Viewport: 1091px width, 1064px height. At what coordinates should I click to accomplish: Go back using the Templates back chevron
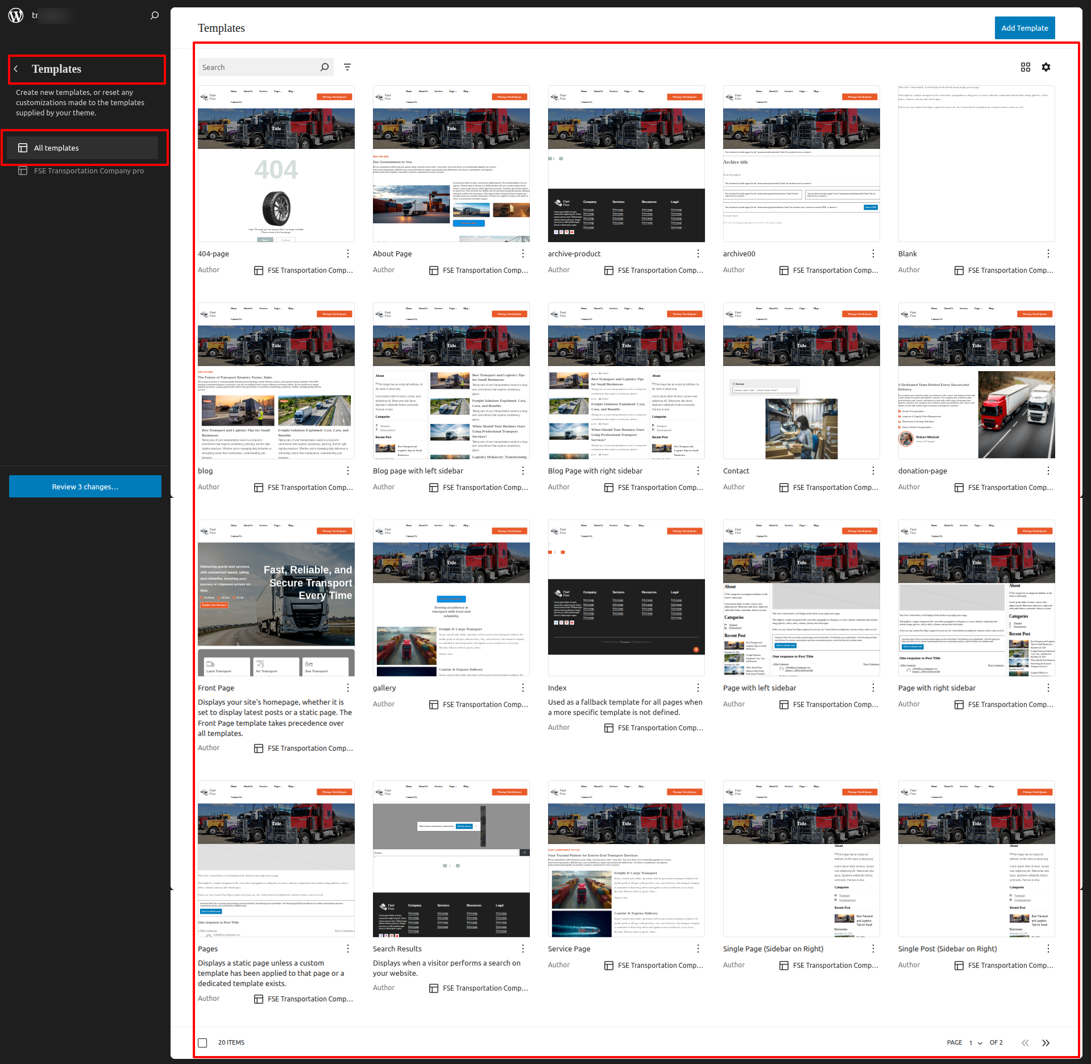pos(16,69)
